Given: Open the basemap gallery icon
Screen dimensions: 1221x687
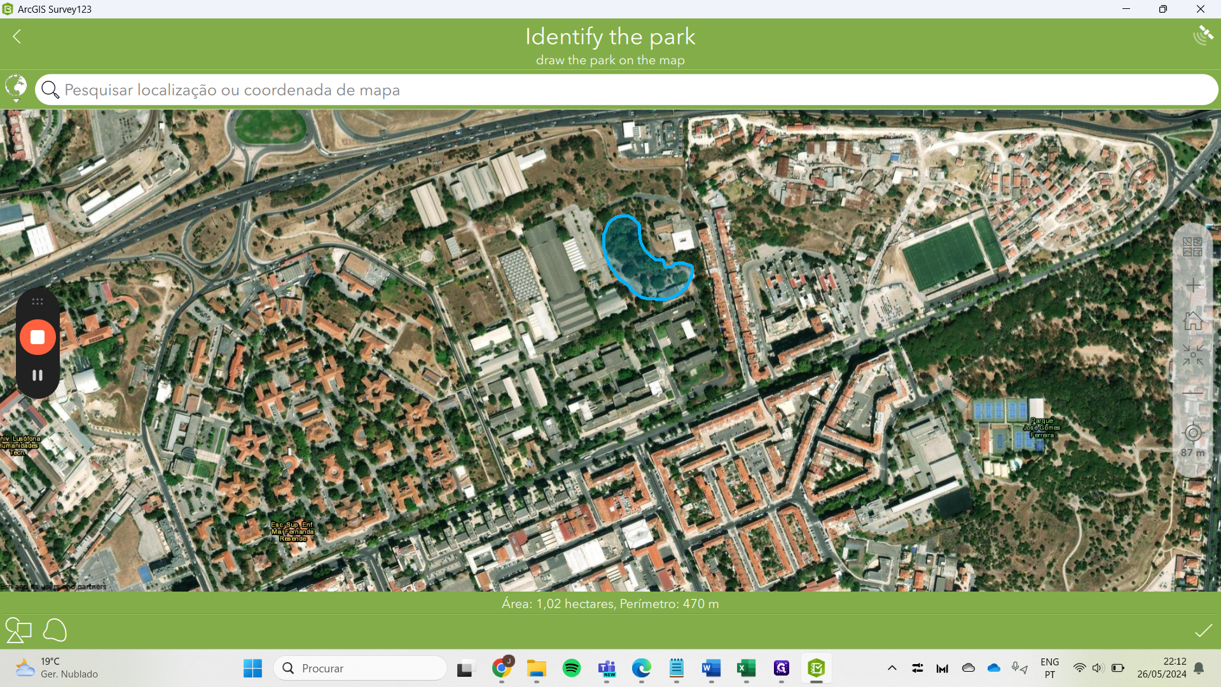Looking at the screenshot, I should pyautogui.click(x=1192, y=247).
